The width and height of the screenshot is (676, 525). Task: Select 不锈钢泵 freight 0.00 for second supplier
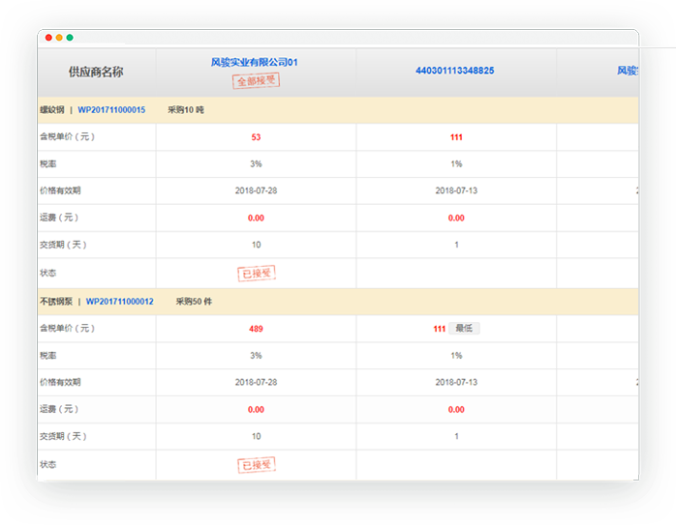coord(456,410)
